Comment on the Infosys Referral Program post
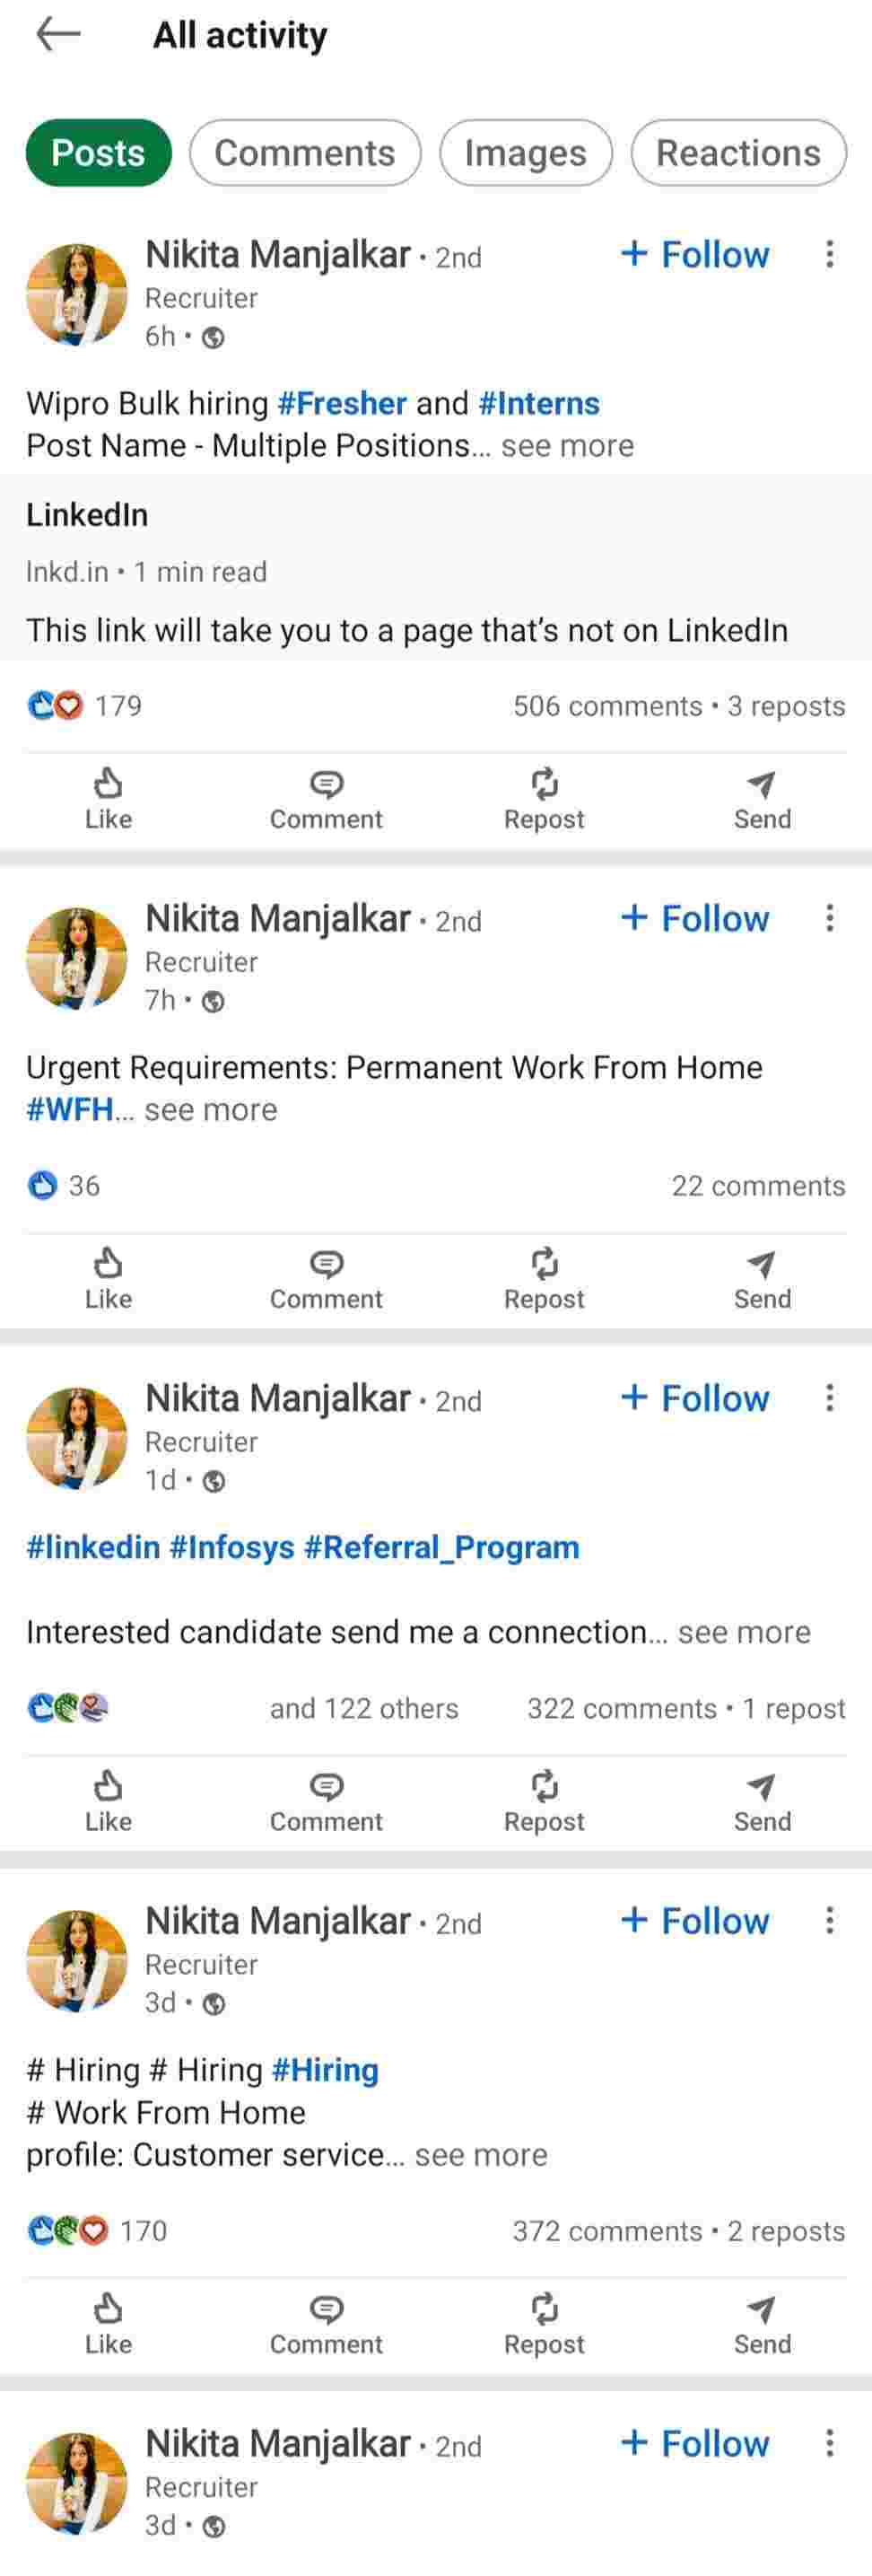The image size is (872, 2576). (x=326, y=1800)
